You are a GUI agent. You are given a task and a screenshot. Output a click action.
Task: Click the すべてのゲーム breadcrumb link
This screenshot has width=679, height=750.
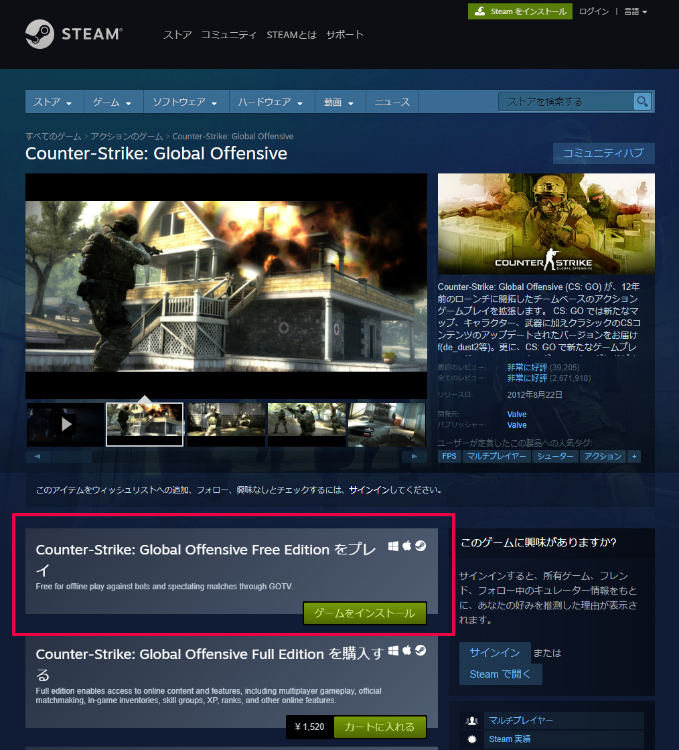[x=54, y=137]
